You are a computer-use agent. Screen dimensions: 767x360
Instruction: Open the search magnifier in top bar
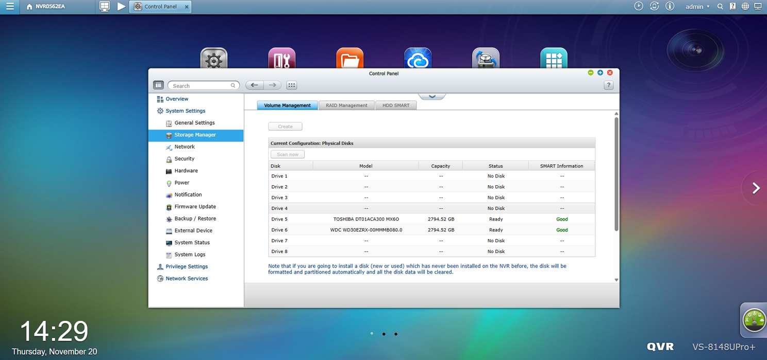(720, 7)
